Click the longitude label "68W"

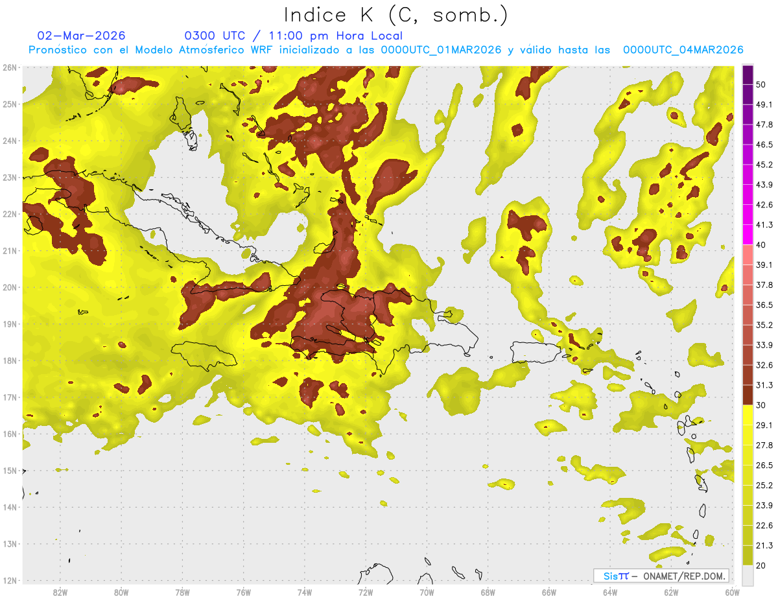pyautogui.click(x=488, y=593)
